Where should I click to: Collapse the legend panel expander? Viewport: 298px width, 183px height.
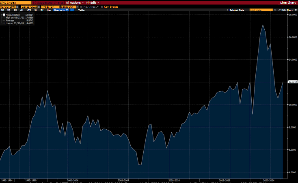pos(2,15)
